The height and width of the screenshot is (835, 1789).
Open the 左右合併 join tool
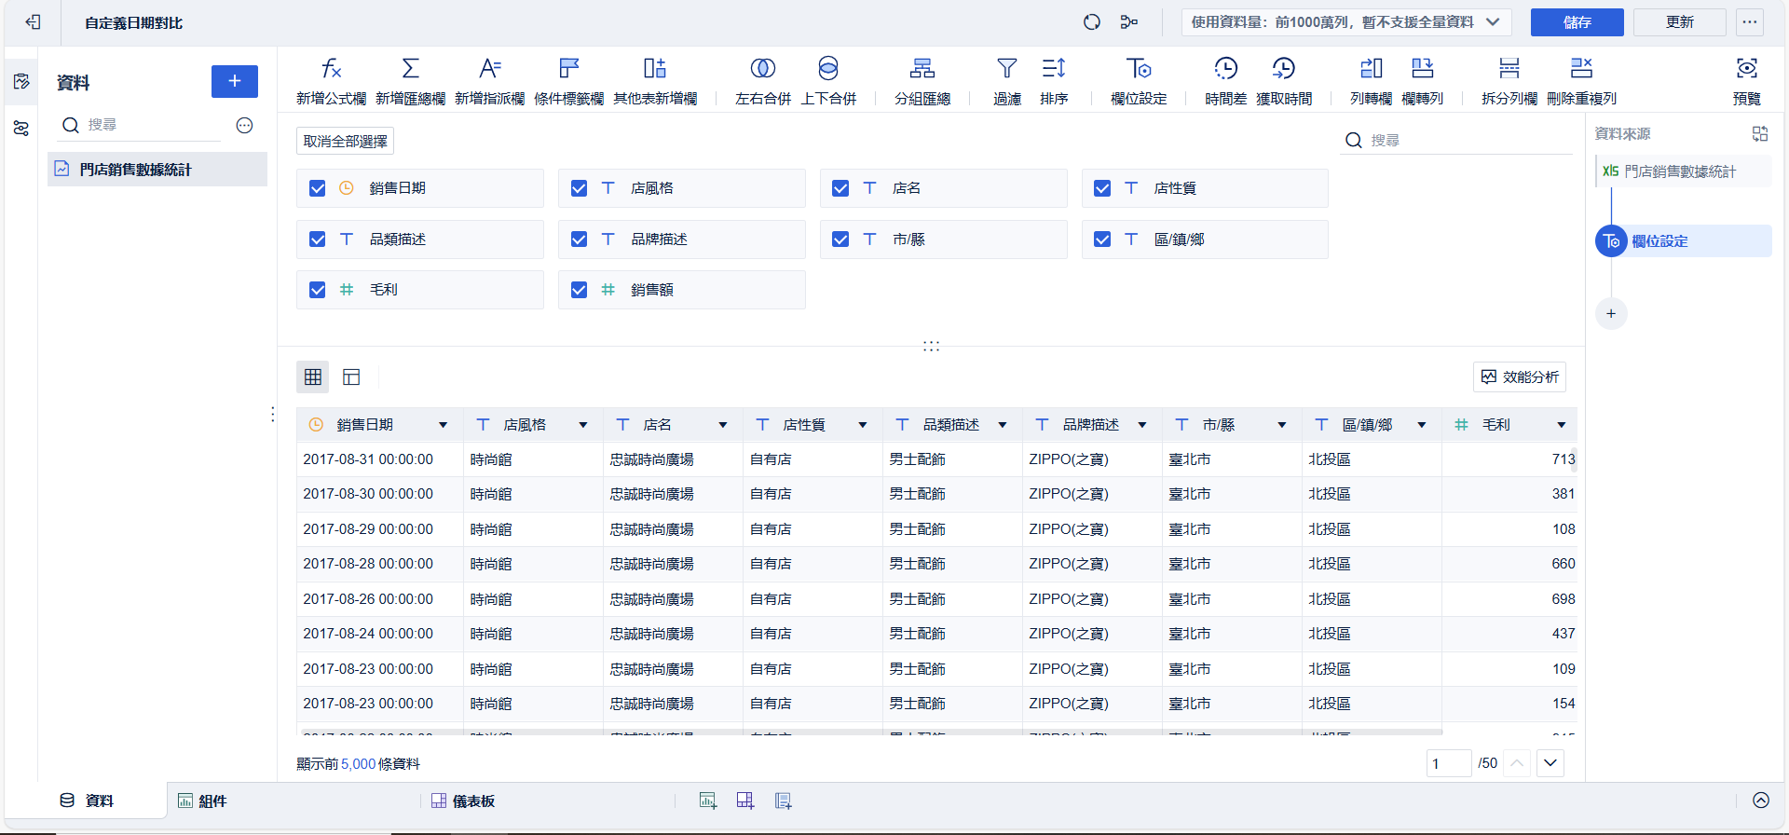pos(762,69)
